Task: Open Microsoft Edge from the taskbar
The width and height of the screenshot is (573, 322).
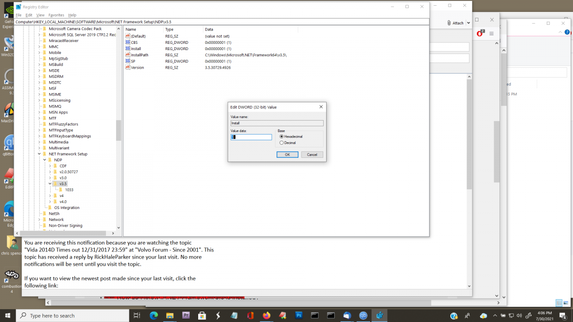Action: [154, 315]
